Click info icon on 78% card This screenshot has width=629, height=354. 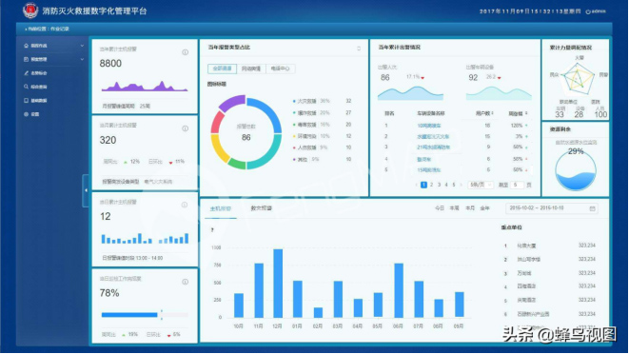coord(185,282)
